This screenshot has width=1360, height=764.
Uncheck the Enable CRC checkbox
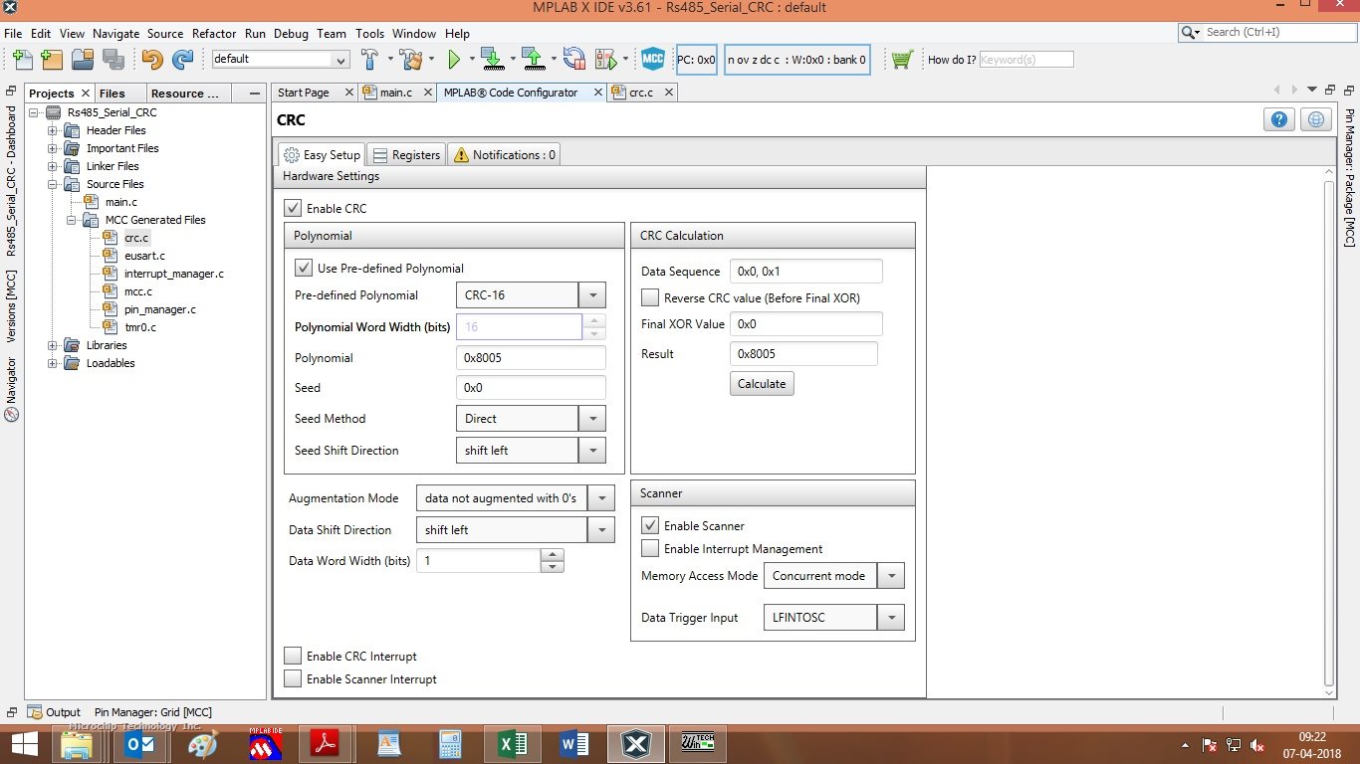[293, 209]
